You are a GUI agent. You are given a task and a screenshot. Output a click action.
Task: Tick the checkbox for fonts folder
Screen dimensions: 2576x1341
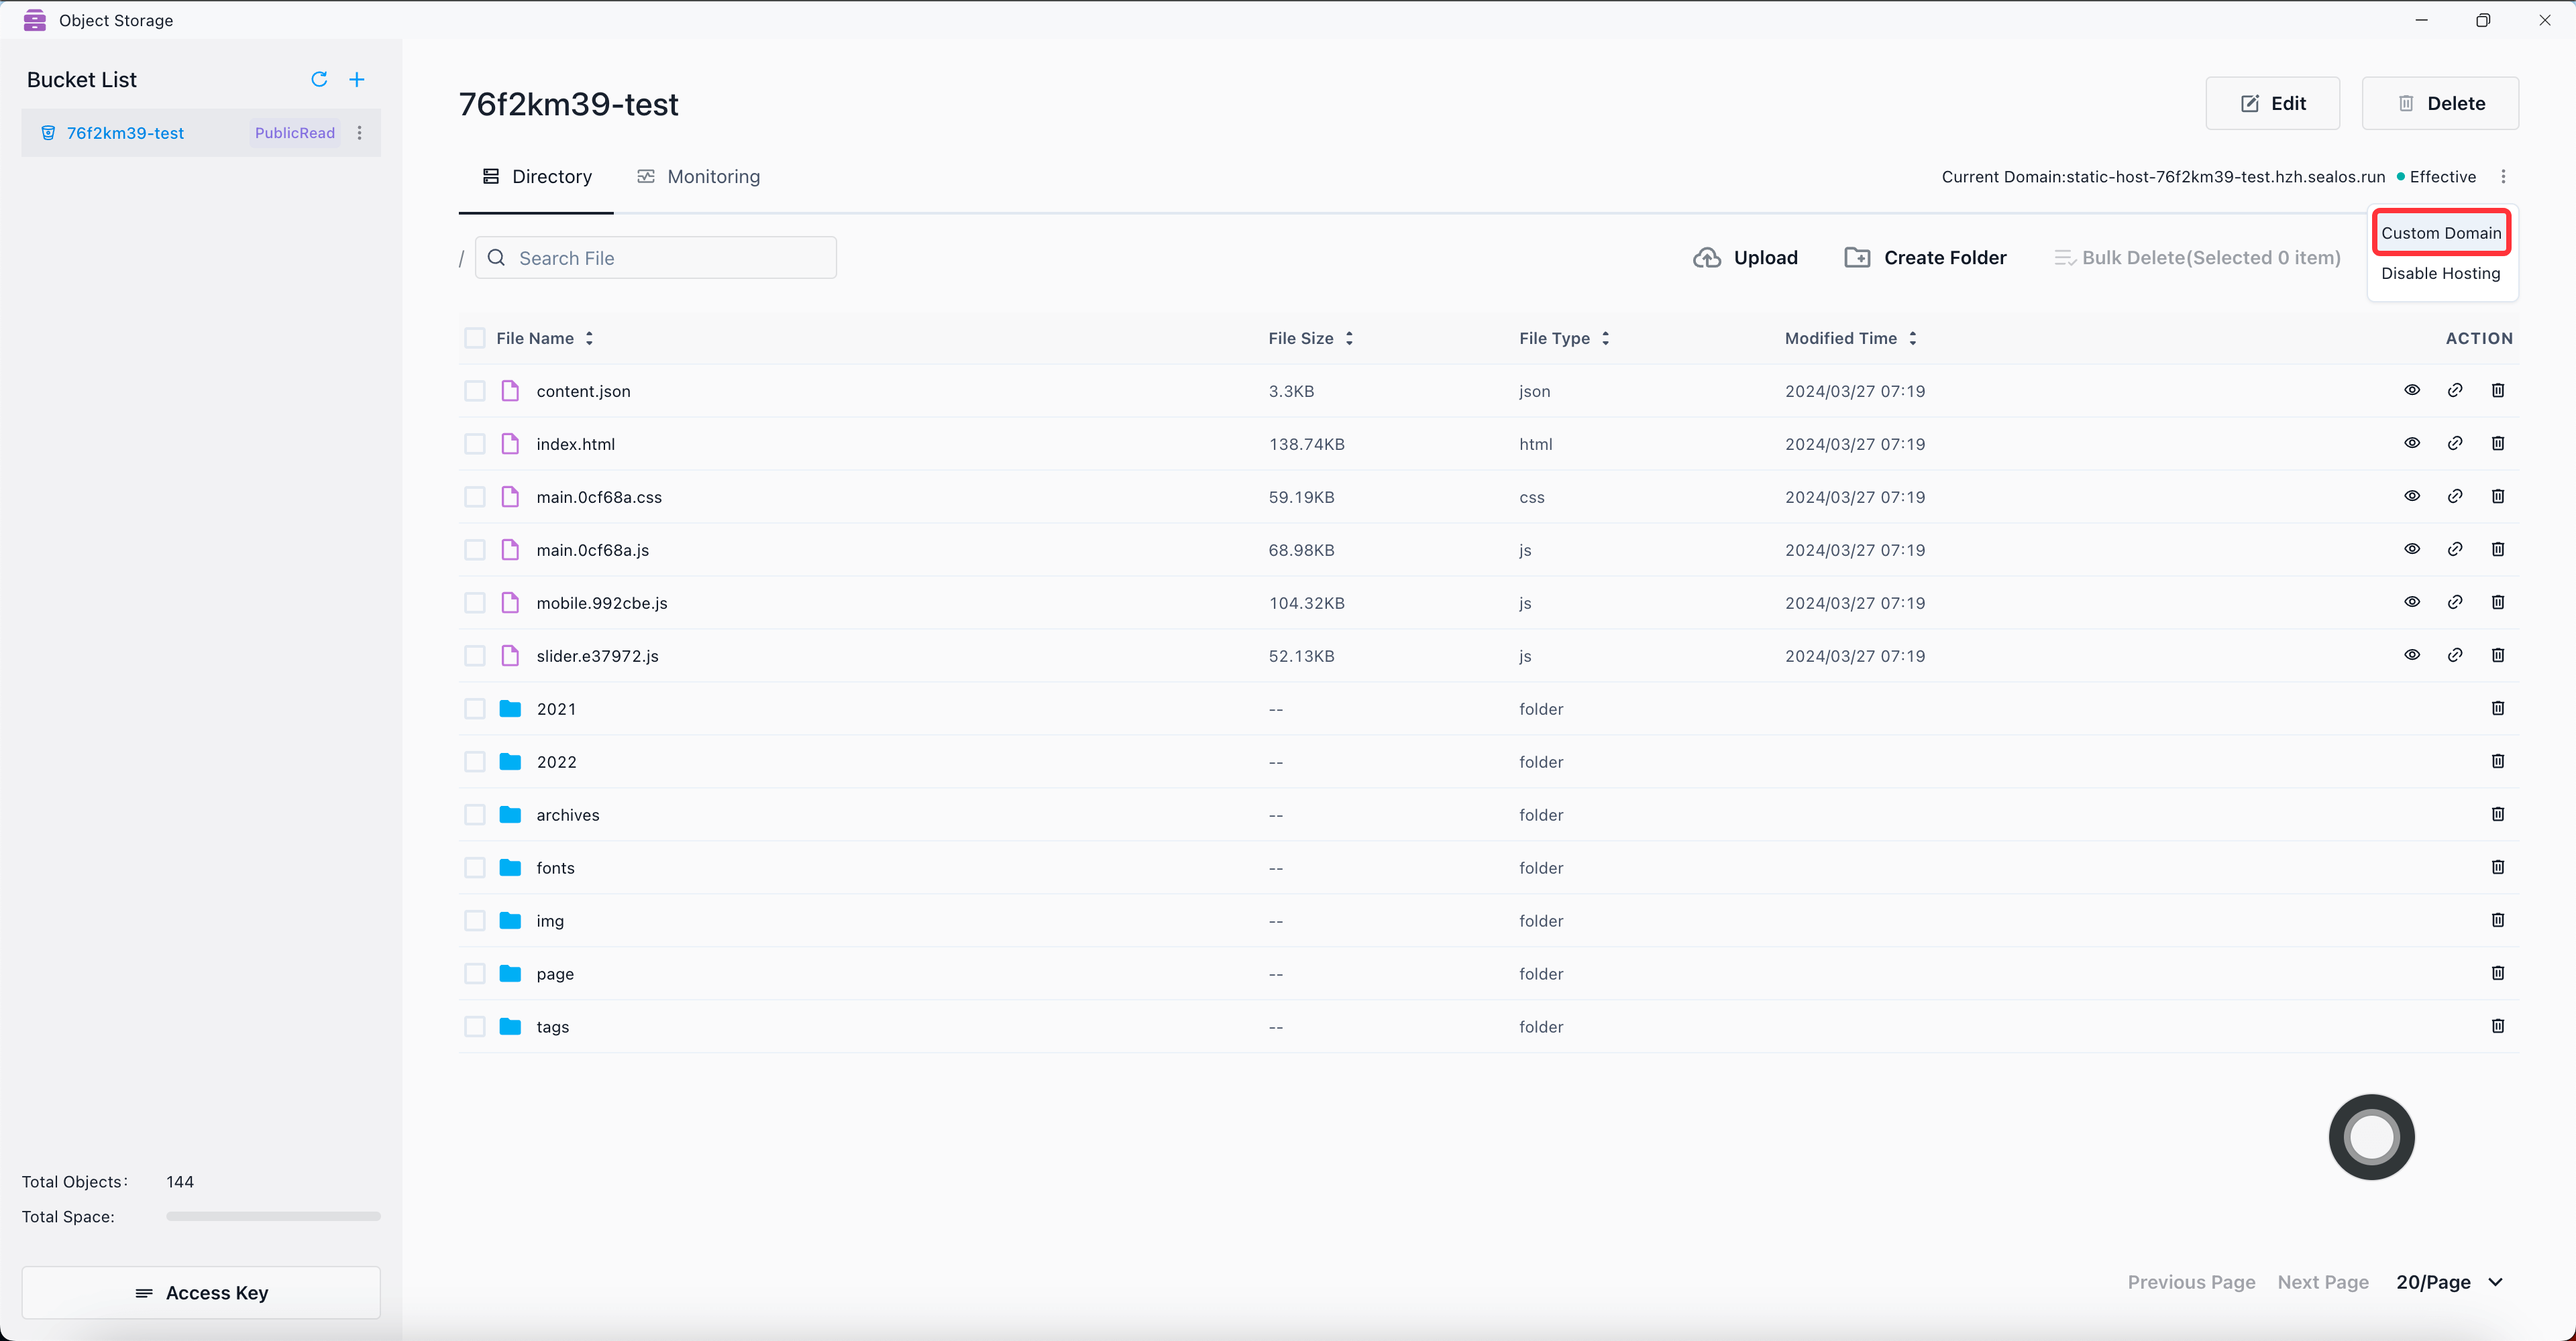point(475,868)
